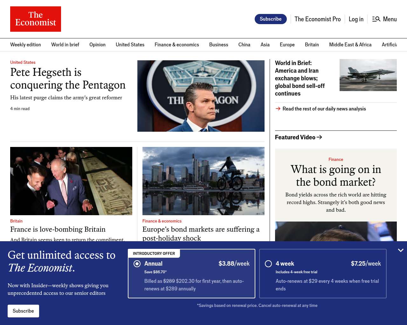Open 'What is going on in the bond market?'

(x=336, y=176)
